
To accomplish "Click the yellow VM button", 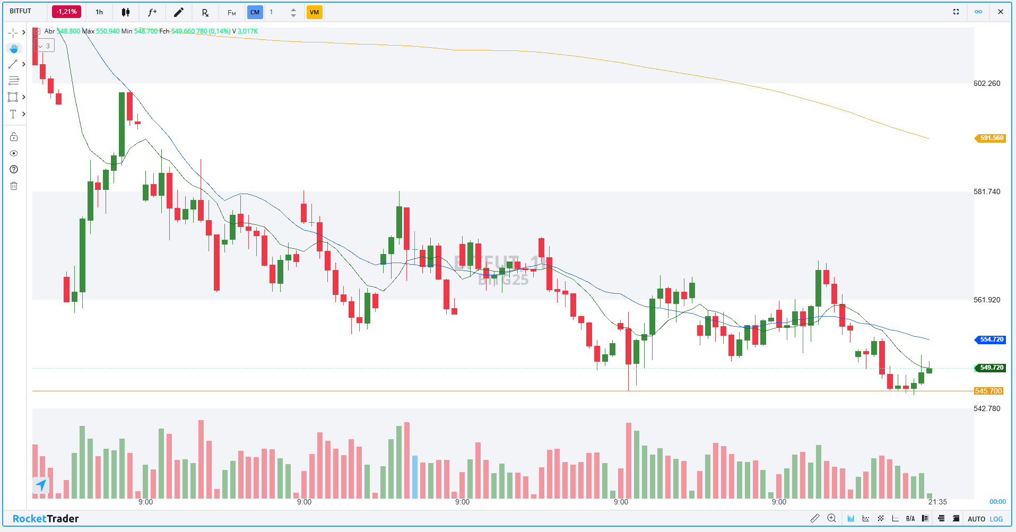I will 314,12.
